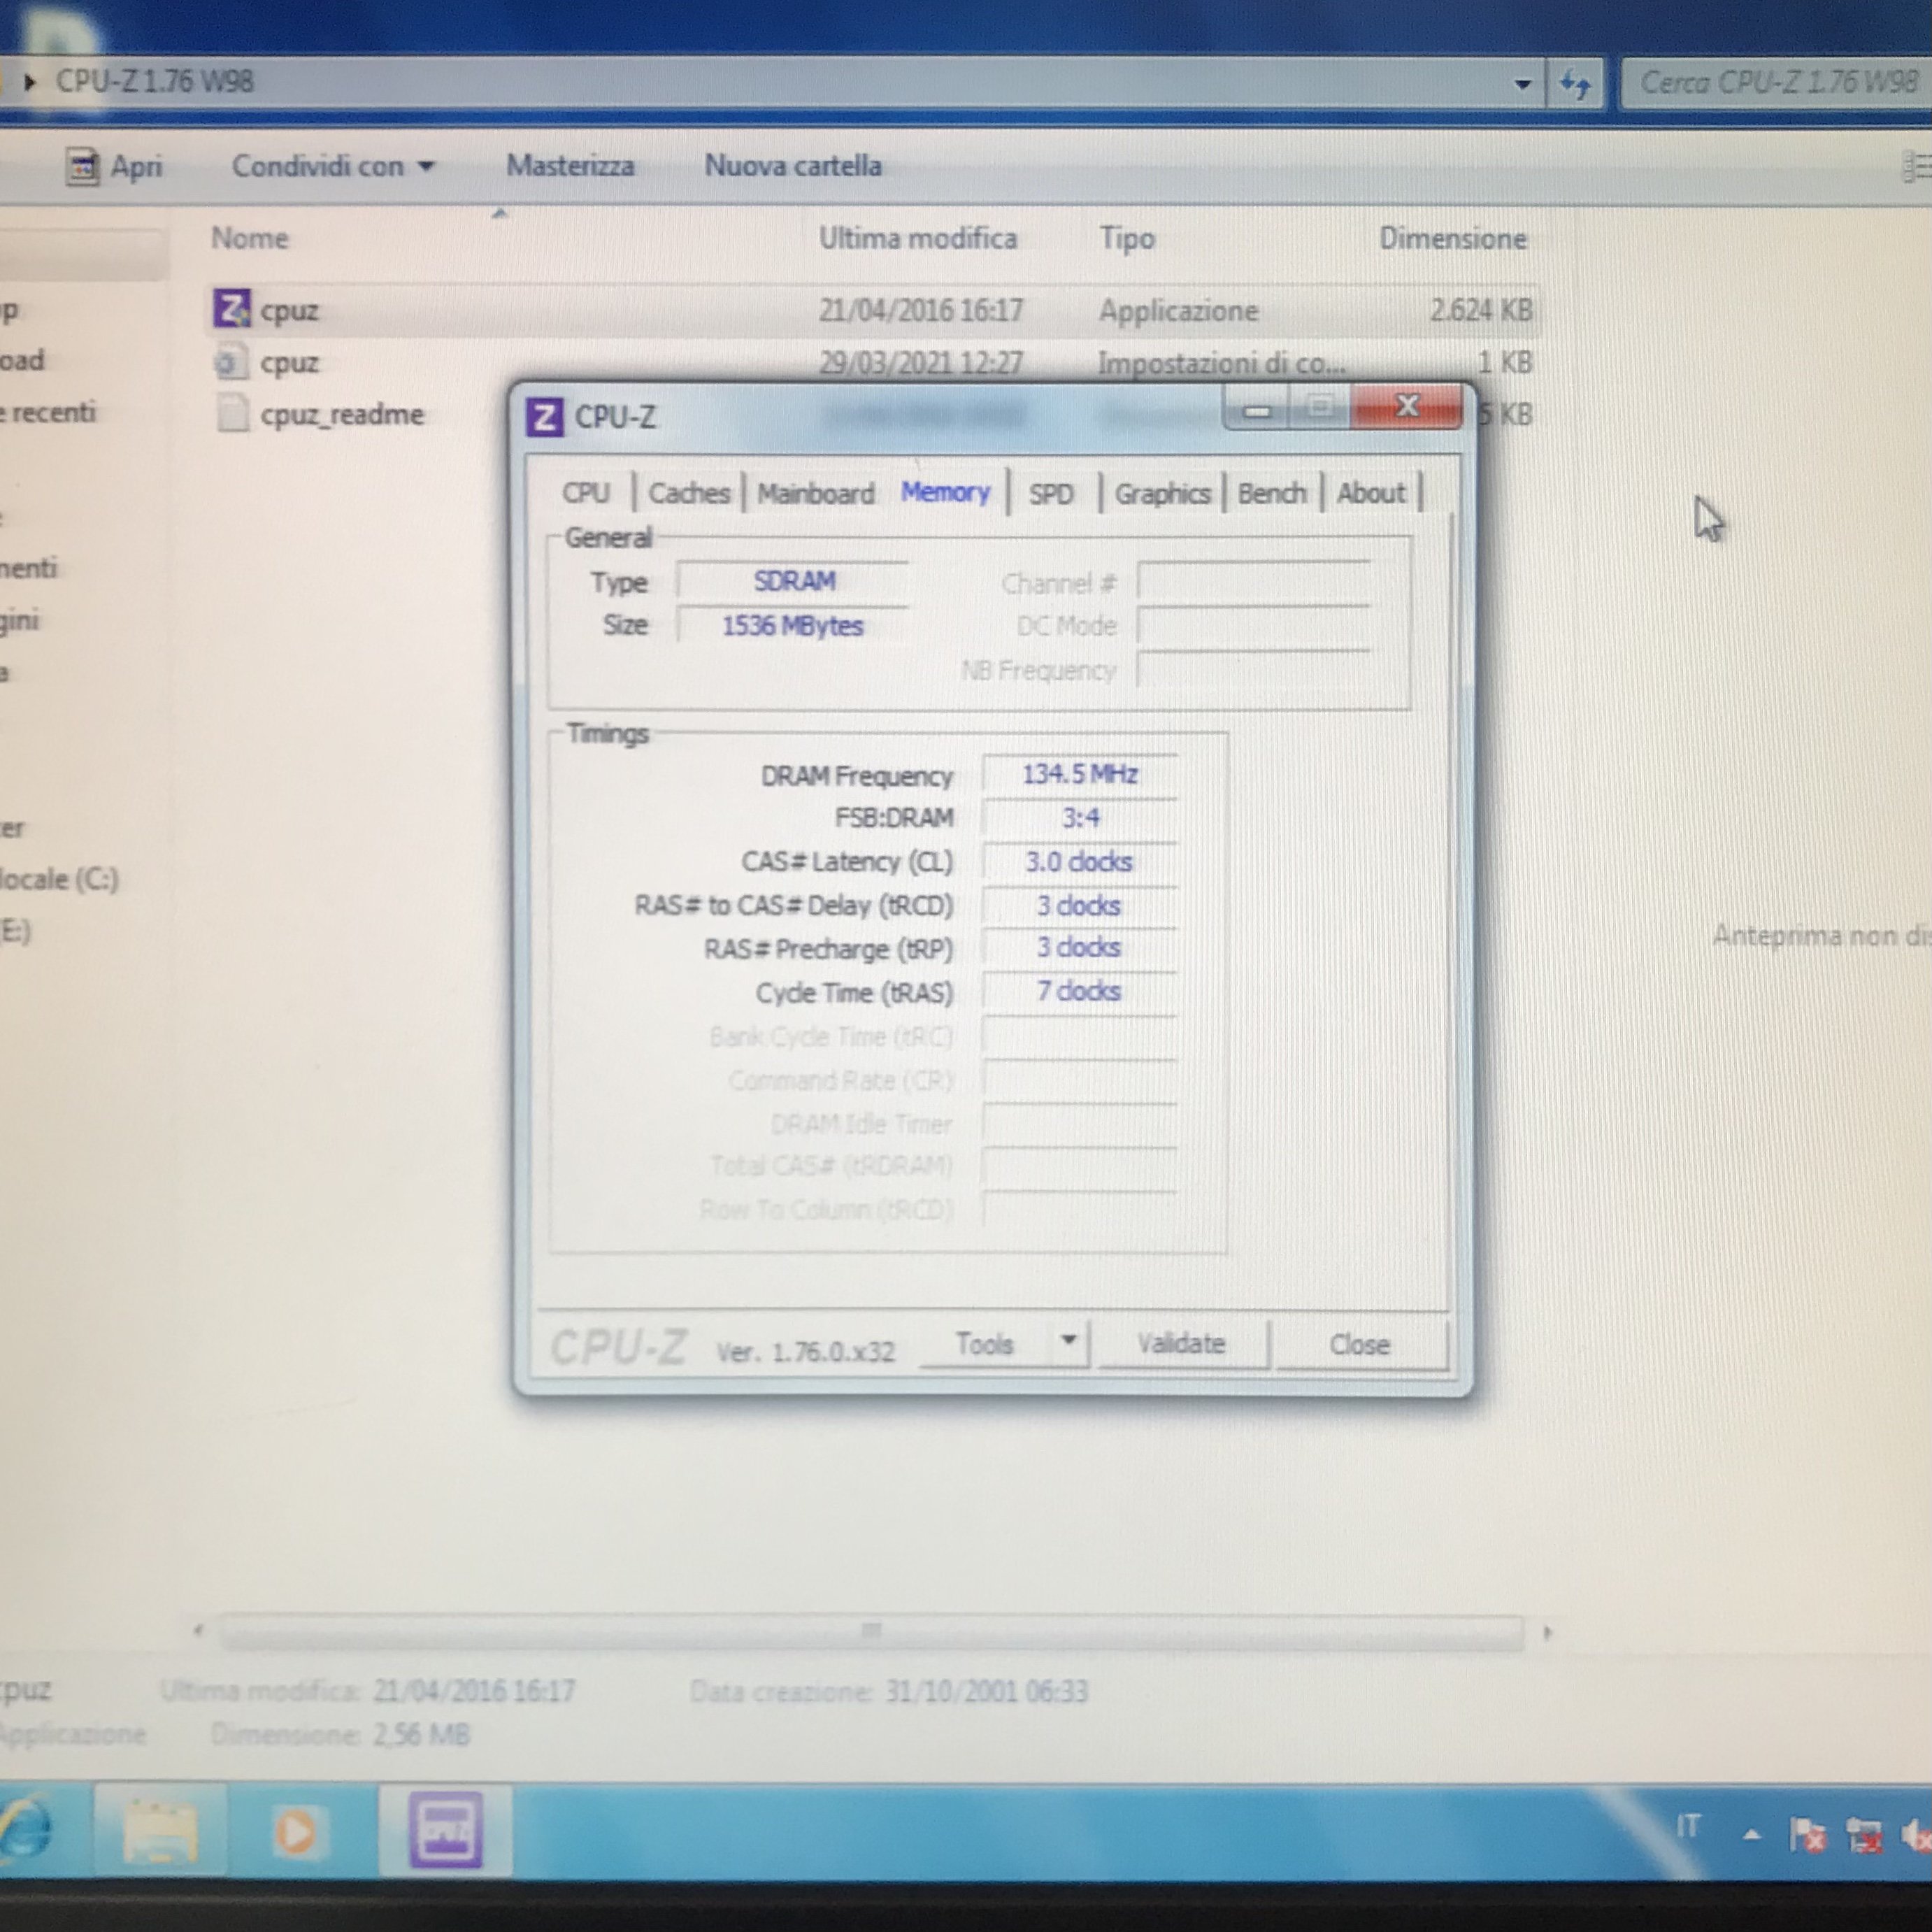
Task: Switch to the Mainboard tab
Action: (815, 494)
